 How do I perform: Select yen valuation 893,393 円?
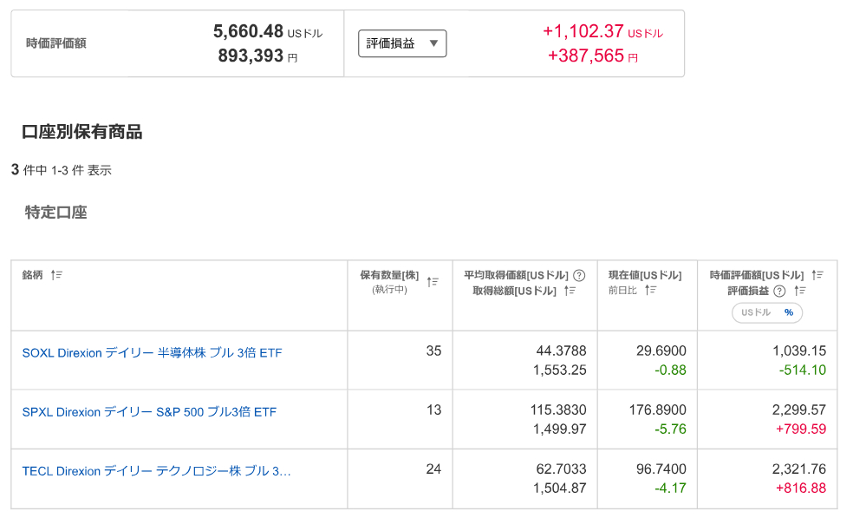pos(257,56)
